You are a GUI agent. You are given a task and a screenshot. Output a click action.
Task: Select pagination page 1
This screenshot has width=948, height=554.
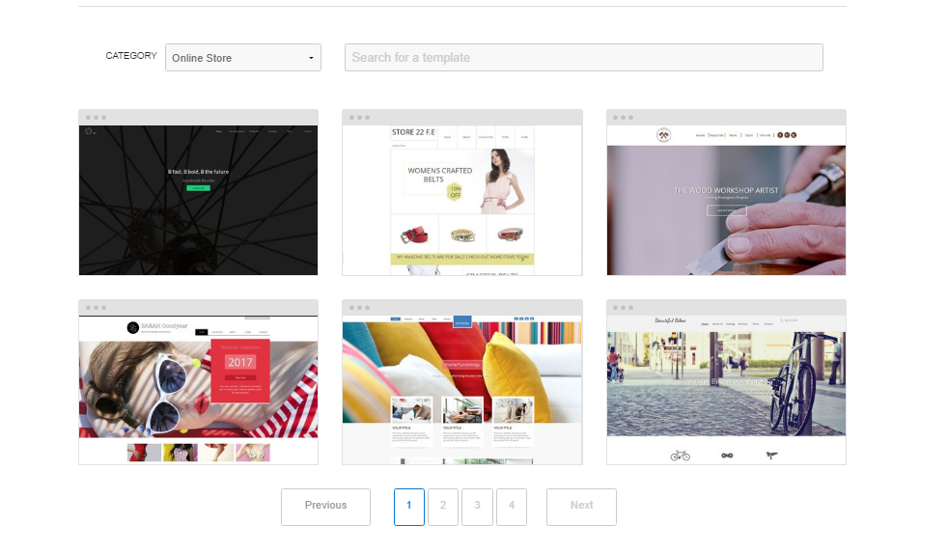(x=409, y=507)
